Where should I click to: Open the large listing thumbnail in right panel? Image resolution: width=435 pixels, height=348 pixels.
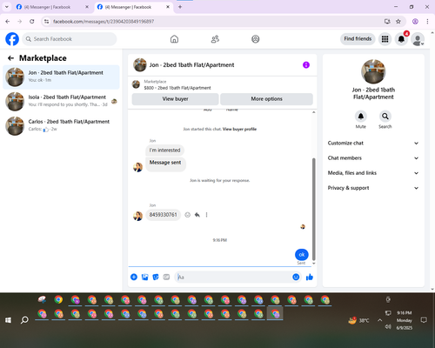click(373, 71)
